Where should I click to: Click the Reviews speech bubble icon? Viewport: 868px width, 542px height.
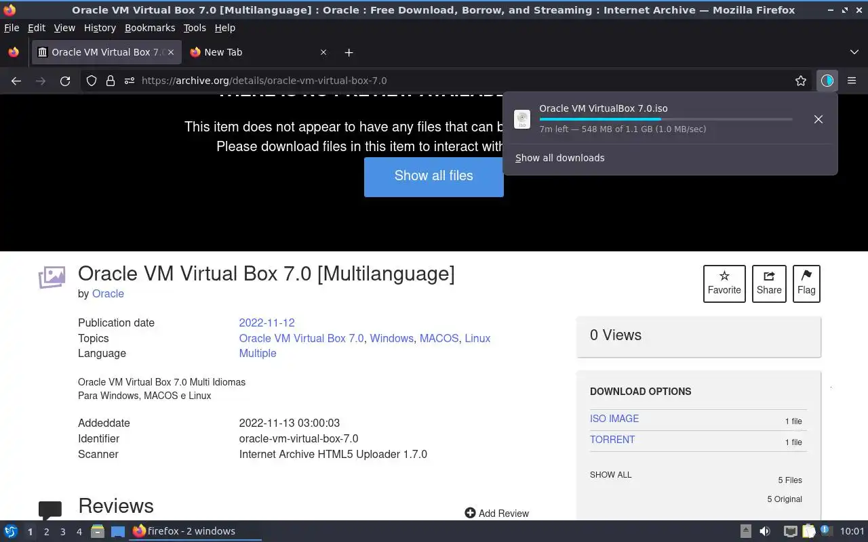point(50,510)
